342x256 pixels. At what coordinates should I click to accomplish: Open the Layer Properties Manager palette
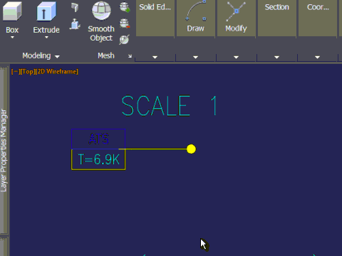tap(4, 150)
